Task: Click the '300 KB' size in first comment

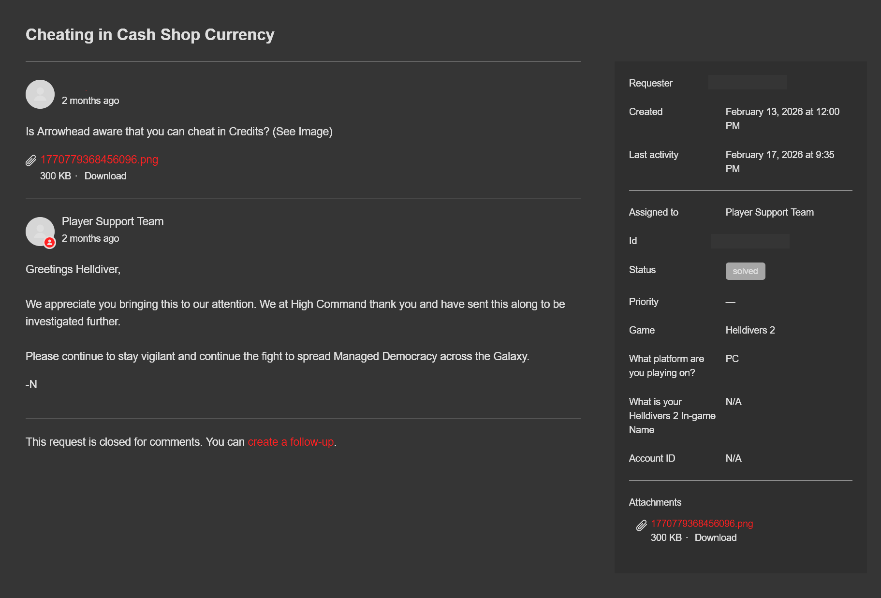Action: click(56, 176)
